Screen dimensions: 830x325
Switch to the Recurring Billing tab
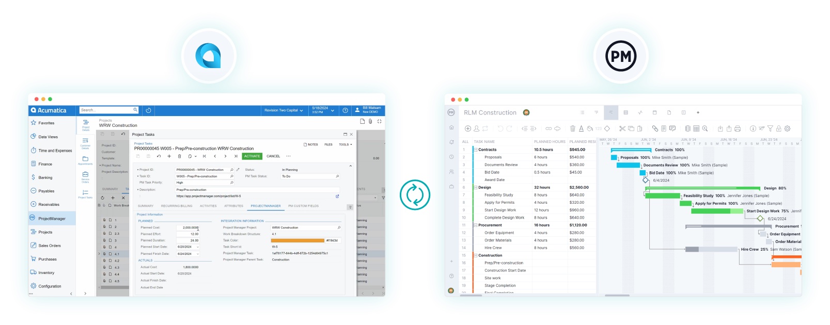pyautogui.click(x=176, y=206)
